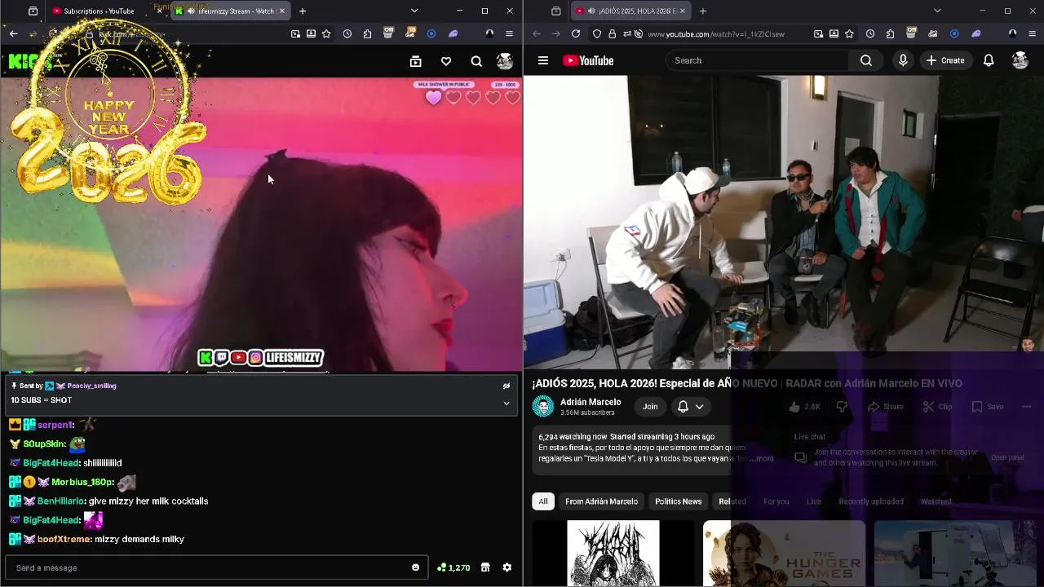Expand description with '...more'
This screenshot has width=1044, height=587.
coord(761,459)
